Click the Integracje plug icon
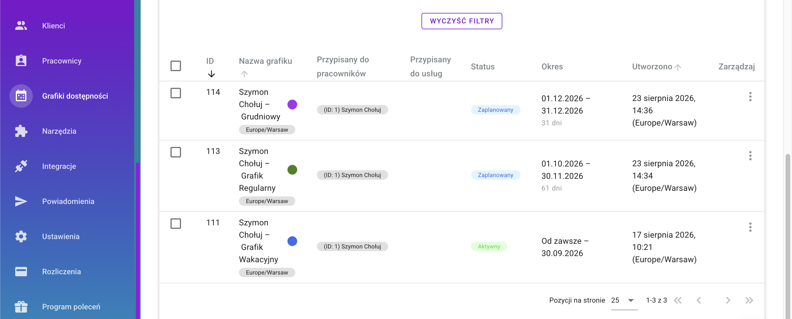This screenshot has height=319, width=792. click(x=21, y=166)
